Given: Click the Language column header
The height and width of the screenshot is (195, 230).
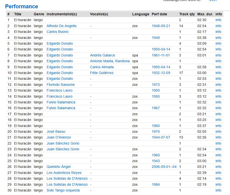Looking at the screenshot, I should (140, 14).
